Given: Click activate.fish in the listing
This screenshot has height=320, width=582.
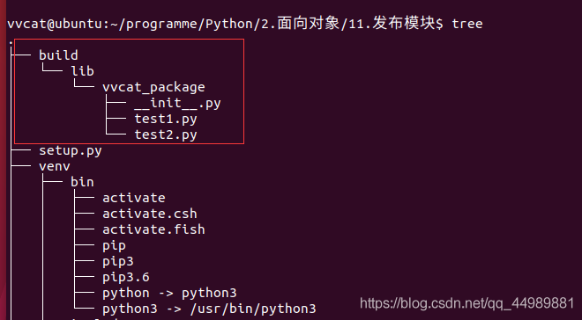Looking at the screenshot, I should (x=153, y=229).
